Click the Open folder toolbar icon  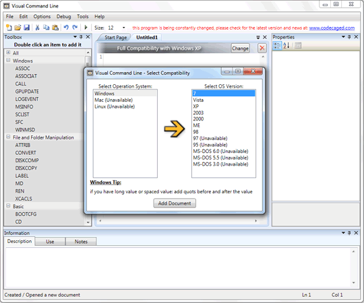[x=18, y=28]
